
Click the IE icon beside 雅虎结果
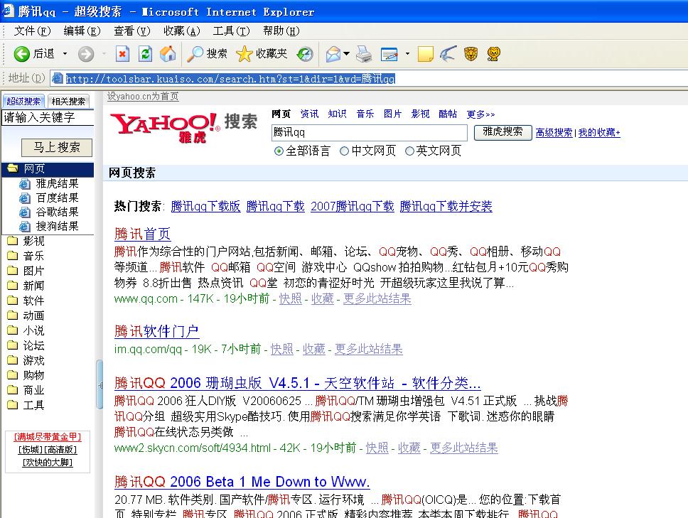coord(25,184)
